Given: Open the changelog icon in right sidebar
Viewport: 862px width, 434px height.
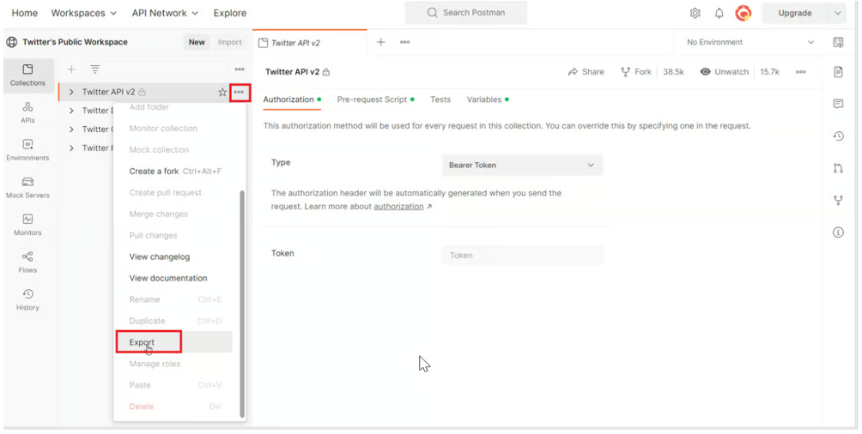Looking at the screenshot, I should [838, 136].
